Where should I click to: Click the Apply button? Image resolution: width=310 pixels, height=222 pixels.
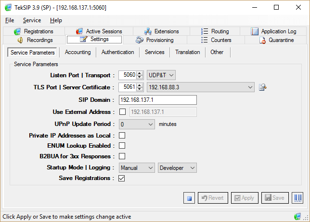point(245,198)
